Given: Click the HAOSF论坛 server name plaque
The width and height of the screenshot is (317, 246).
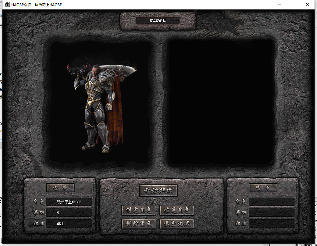Looking at the screenshot, I should (x=158, y=21).
